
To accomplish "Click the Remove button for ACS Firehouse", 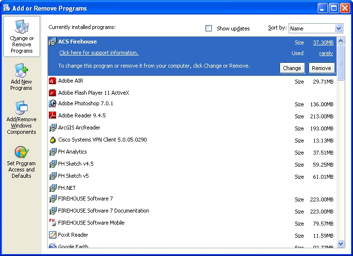I will 321,68.
